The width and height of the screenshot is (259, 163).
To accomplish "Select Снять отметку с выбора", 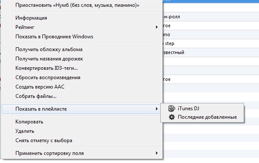I will pyautogui.click(x=44, y=140).
